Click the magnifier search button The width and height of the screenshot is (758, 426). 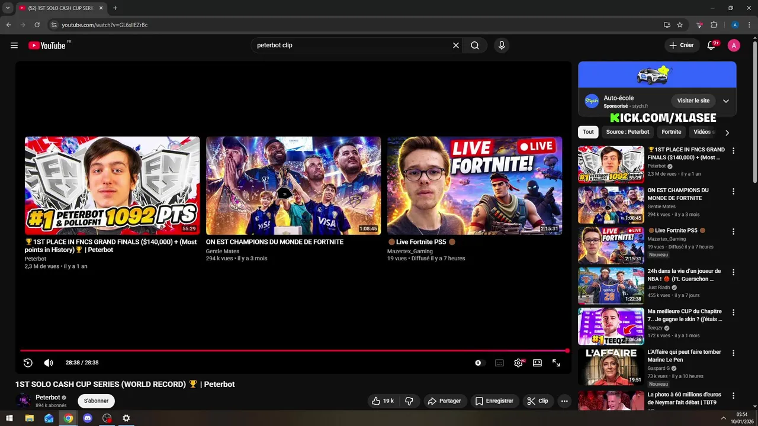point(475,46)
